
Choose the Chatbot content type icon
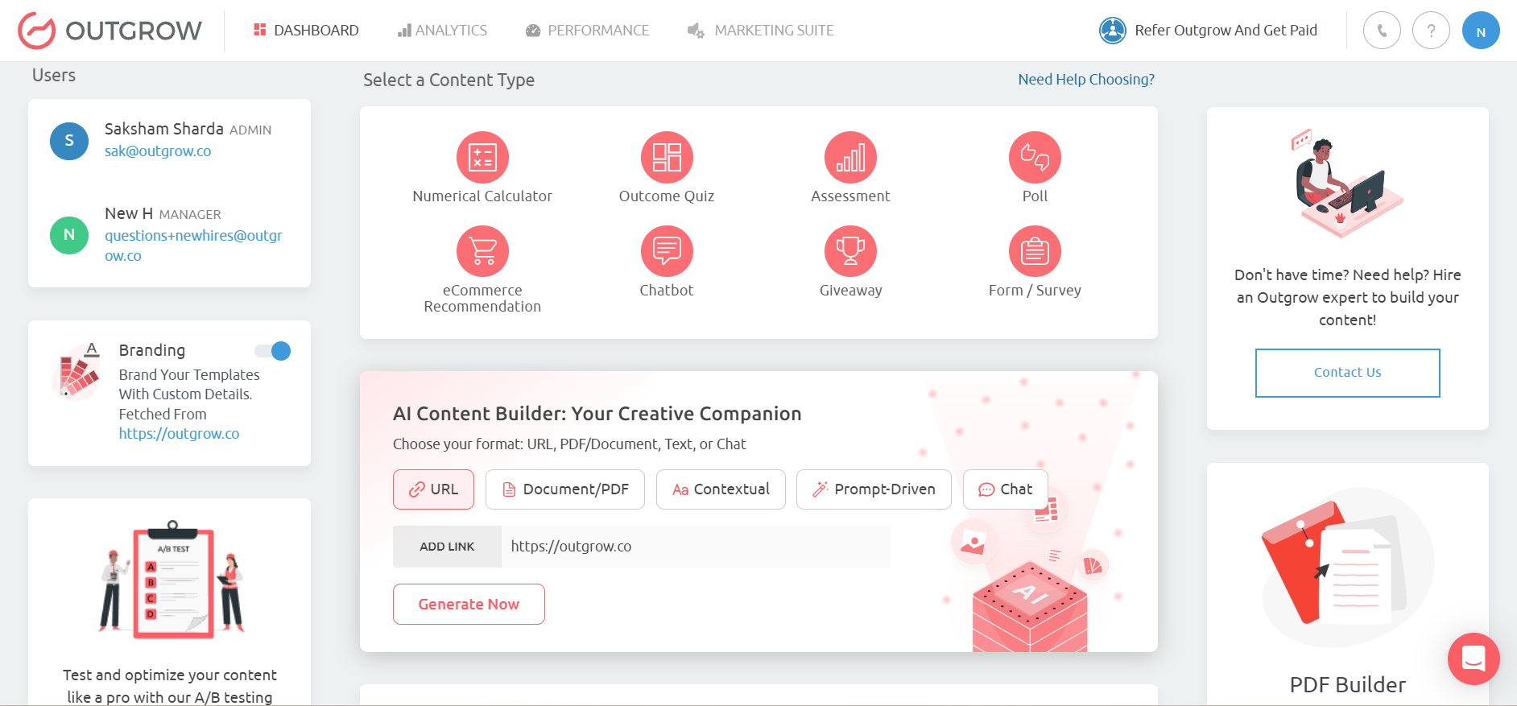[666, 251]
